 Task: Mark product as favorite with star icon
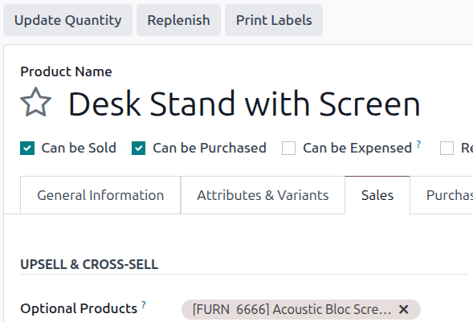[x=35, y=102]
